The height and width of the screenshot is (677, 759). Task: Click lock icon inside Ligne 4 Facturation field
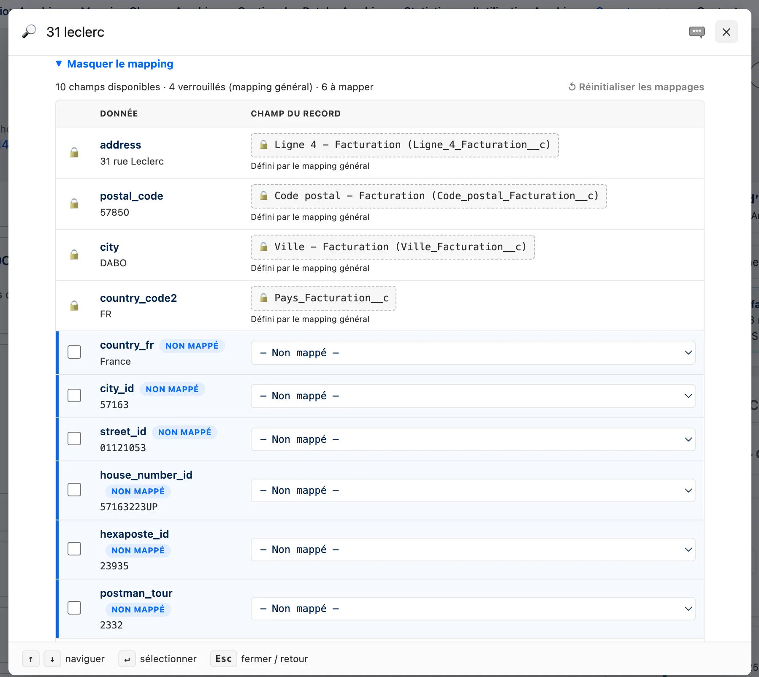point(264,145)
